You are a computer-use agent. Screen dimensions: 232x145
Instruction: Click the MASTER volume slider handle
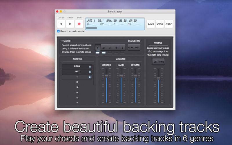coord(106,76)
